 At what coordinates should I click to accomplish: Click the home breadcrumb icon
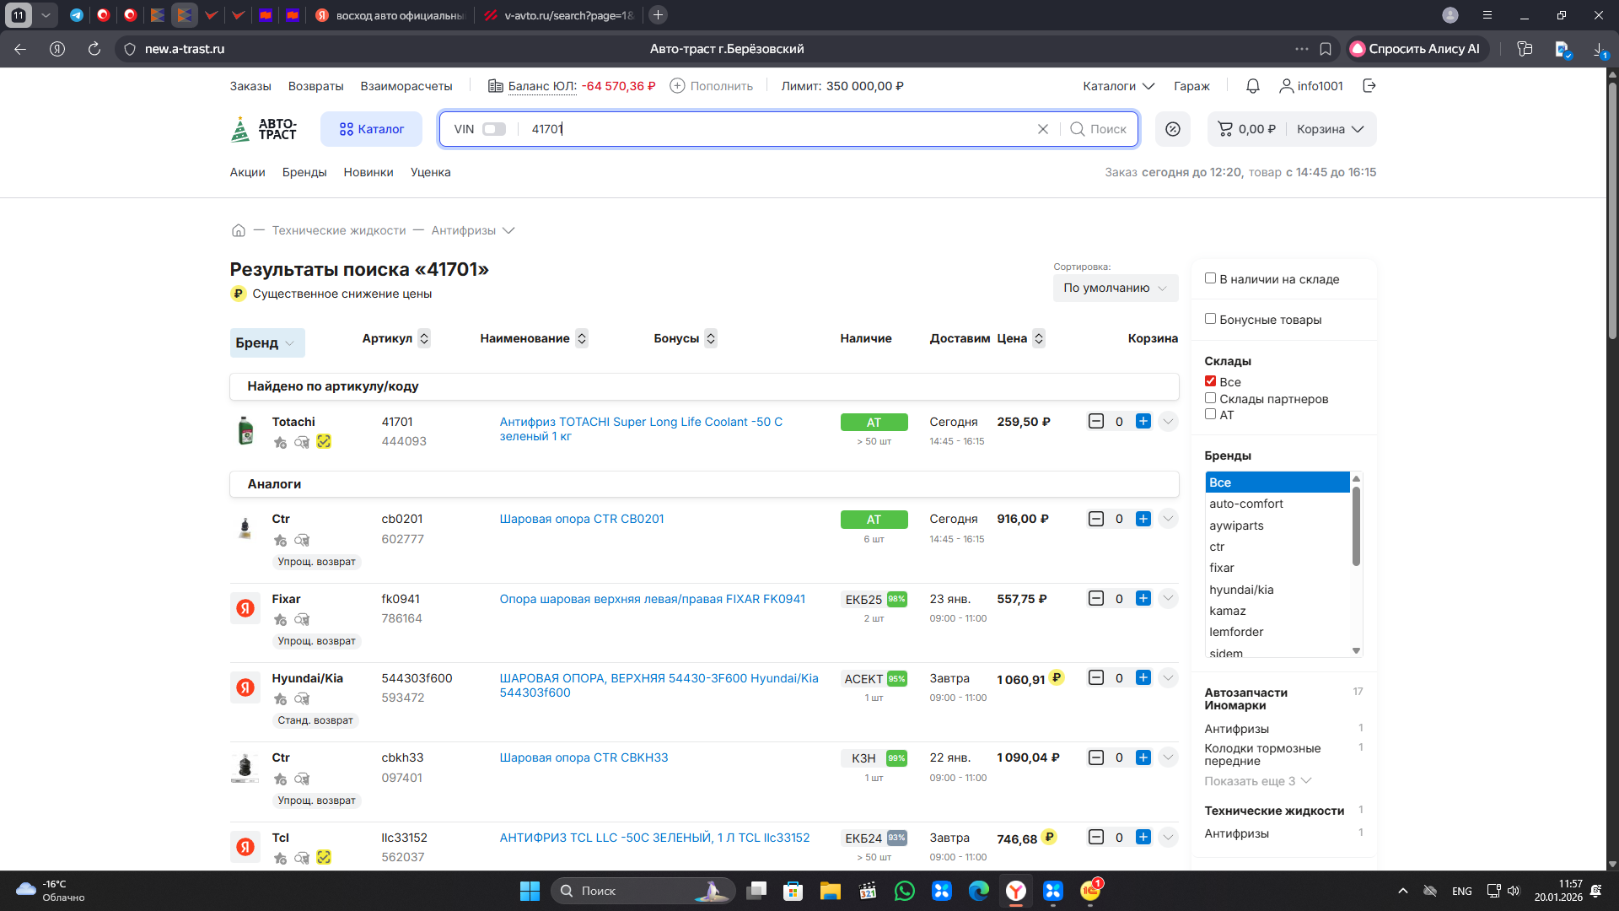(239, 230)
